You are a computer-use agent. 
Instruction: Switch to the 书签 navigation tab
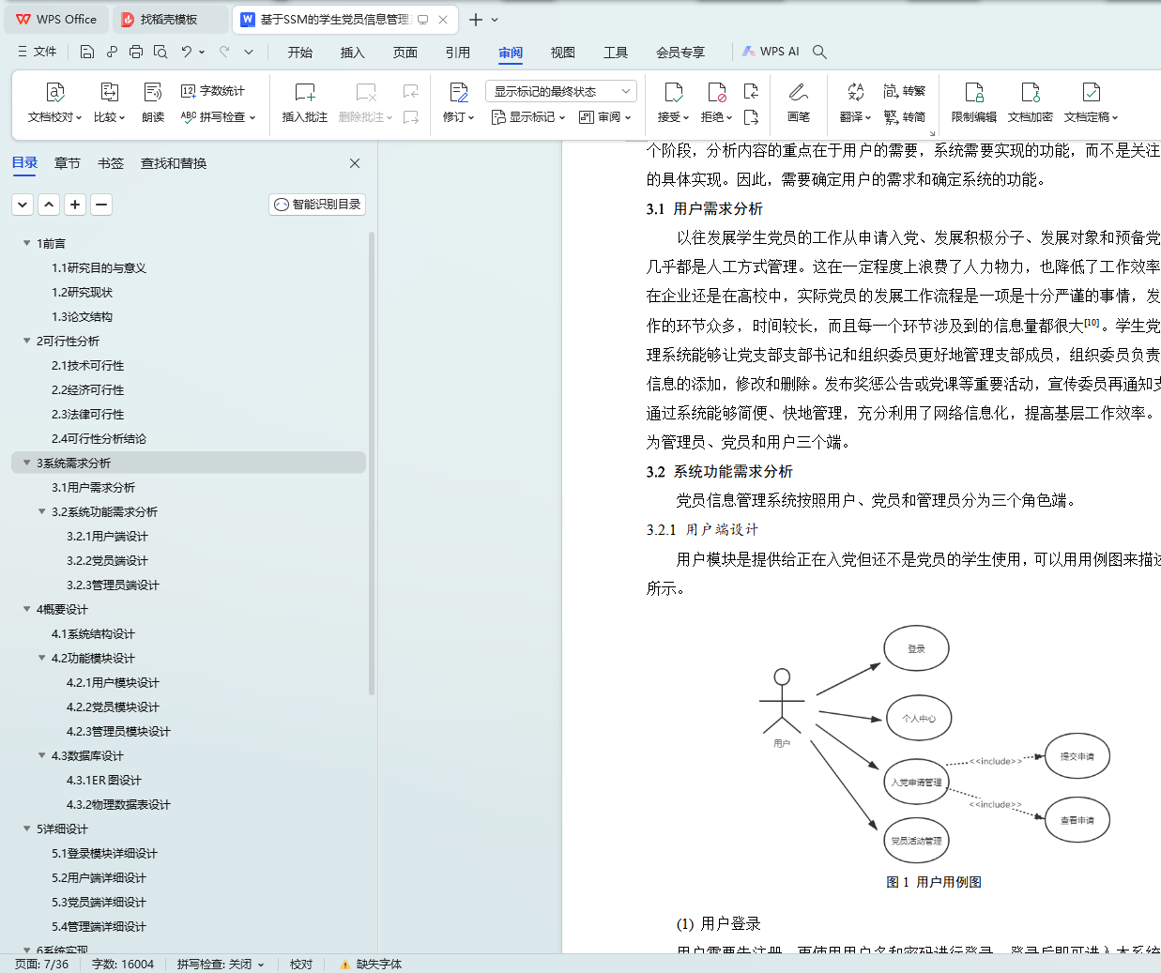click(x=111, y=163)
